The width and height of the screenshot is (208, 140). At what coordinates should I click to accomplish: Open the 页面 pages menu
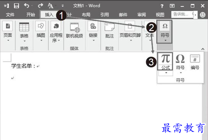tap(8, 31)
